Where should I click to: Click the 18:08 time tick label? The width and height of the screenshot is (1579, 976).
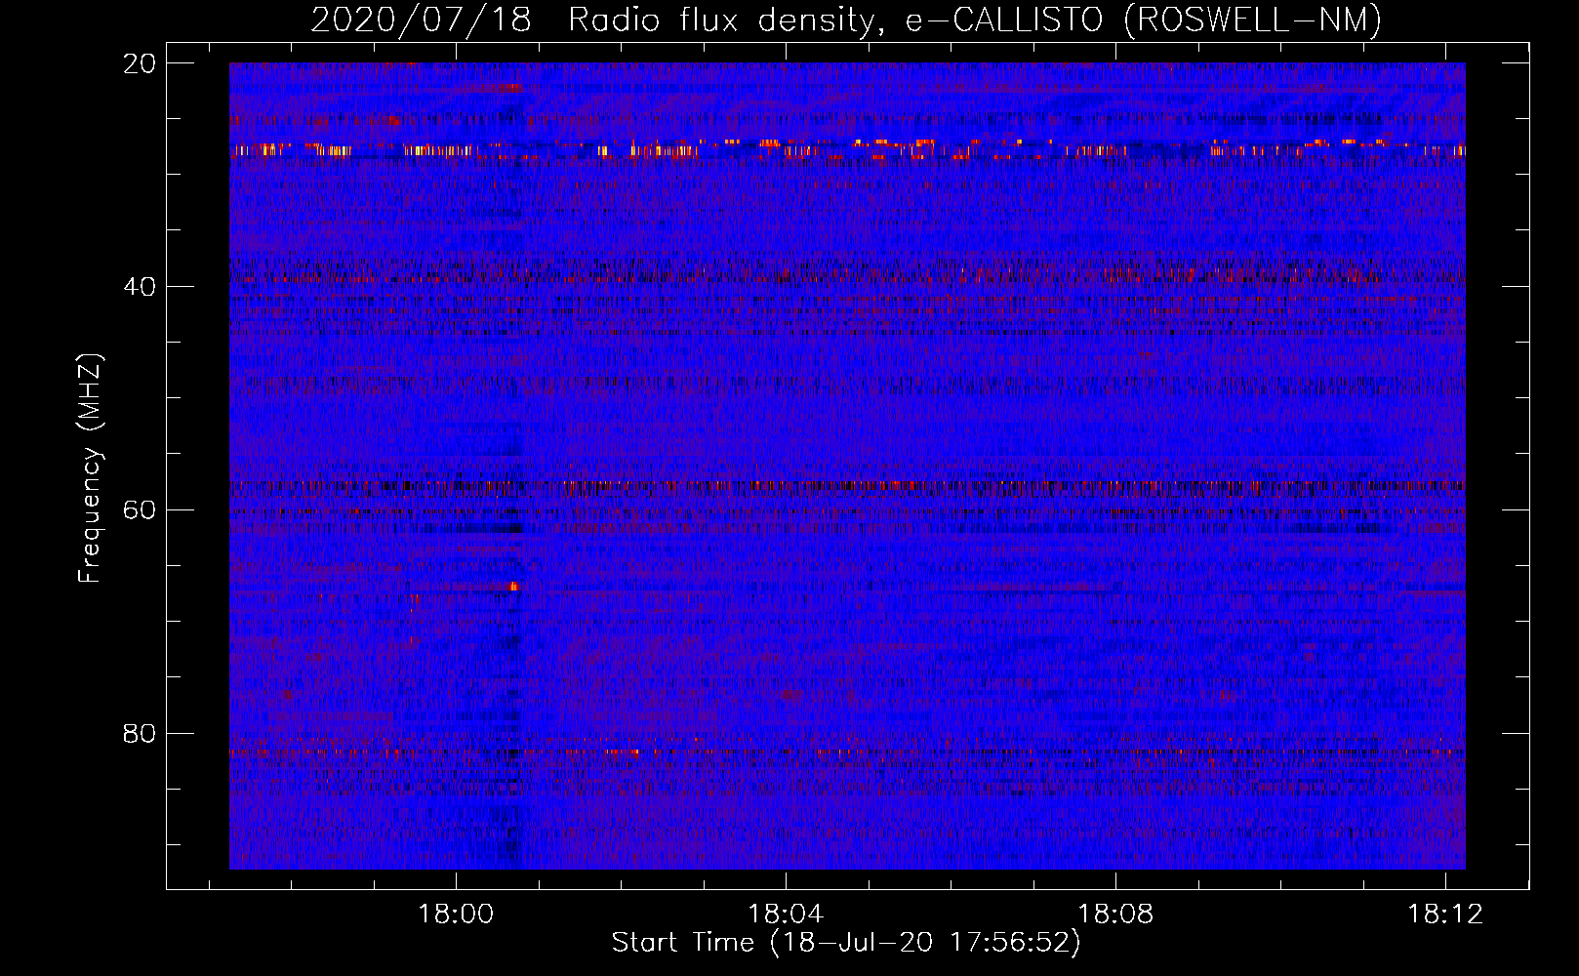click(x=1115, y=915)
